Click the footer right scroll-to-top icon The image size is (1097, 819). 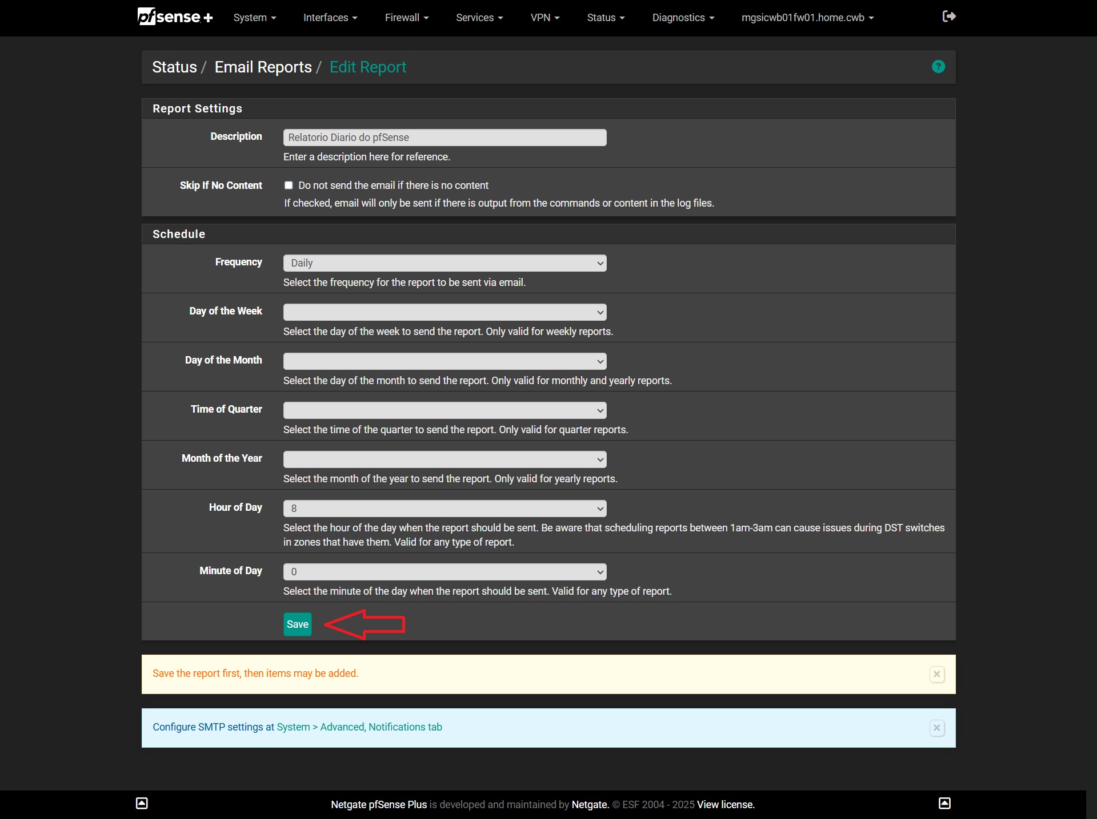(x=944, y=804)
